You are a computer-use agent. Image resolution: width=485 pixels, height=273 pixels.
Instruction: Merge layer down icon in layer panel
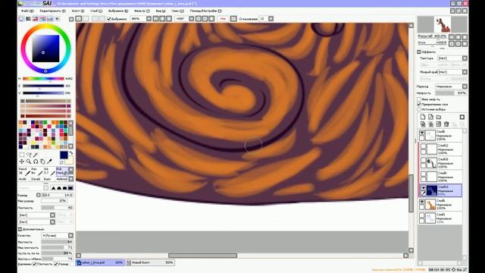click(x=430, y=124)
